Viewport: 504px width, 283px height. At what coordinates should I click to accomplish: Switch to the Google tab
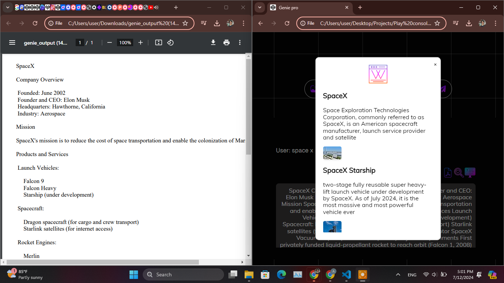pos(17,7)
